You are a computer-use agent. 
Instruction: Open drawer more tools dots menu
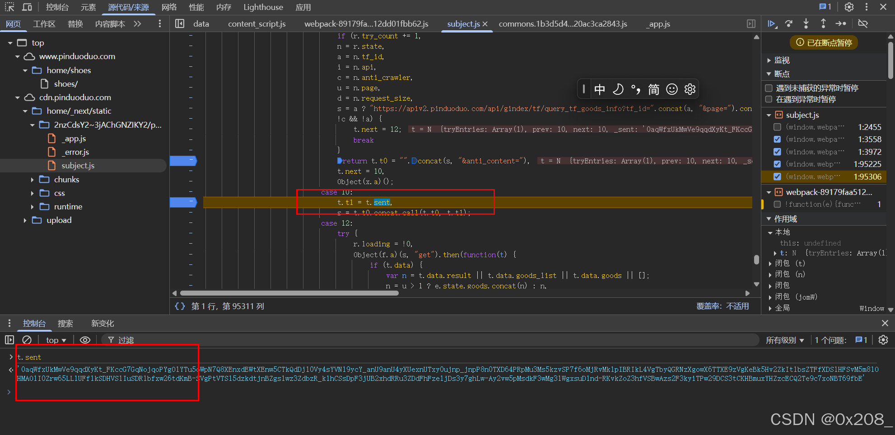click(9, 323)
